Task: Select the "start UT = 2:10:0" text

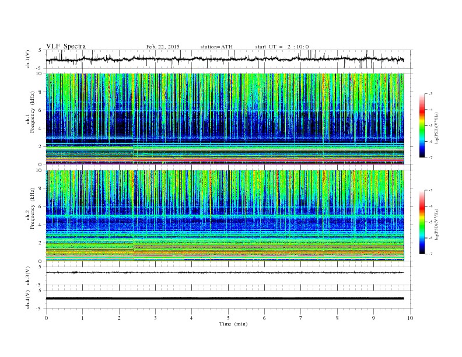Action: 282,47
